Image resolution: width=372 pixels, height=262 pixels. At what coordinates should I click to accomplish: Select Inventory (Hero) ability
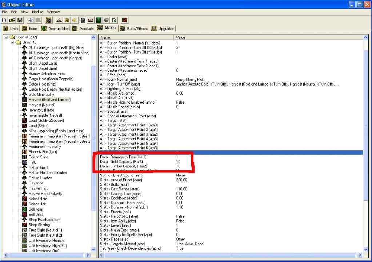tap(41, 110)
